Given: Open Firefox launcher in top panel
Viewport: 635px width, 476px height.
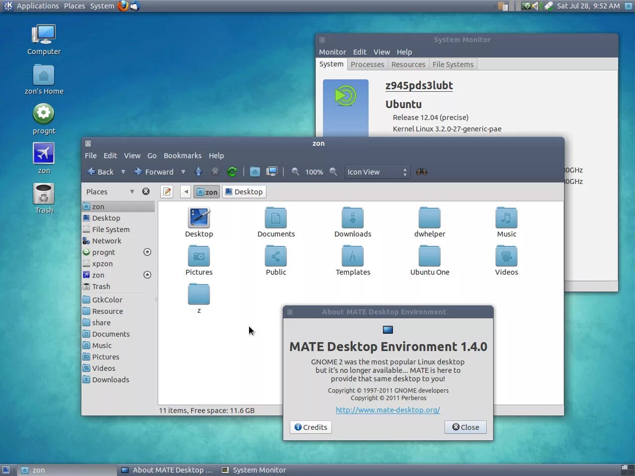Looking at the screenshot, I should click(x=123, y=6).
